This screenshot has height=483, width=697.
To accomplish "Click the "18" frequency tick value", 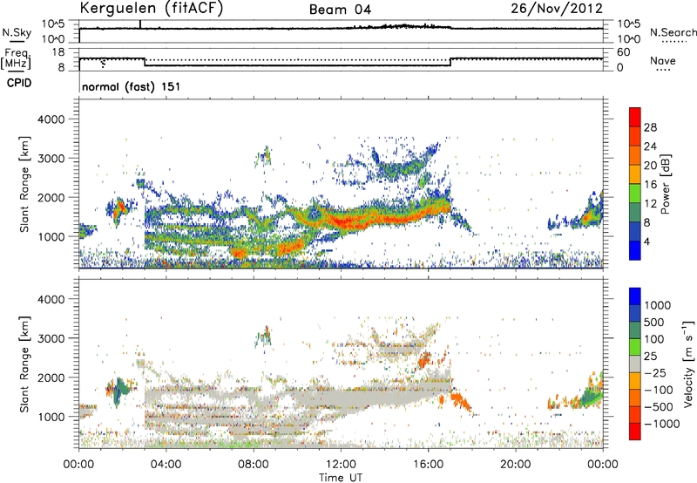I will click(x=58, y=52).
